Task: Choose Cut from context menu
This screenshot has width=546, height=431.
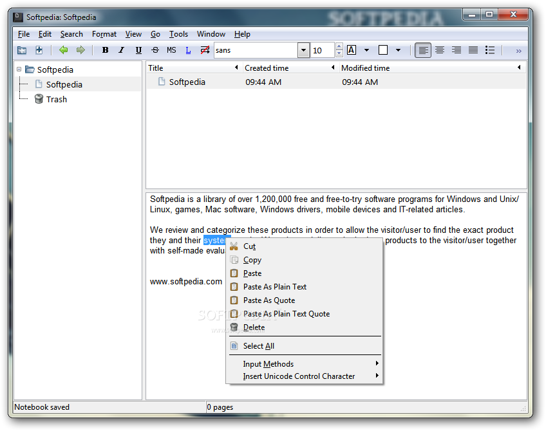Action: pyautogui.click(x=305, y=246)
